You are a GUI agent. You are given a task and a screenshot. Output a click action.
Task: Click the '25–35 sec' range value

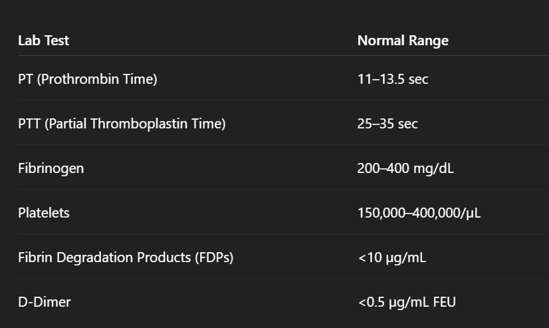pyautogui.click(x=387, y=124)
